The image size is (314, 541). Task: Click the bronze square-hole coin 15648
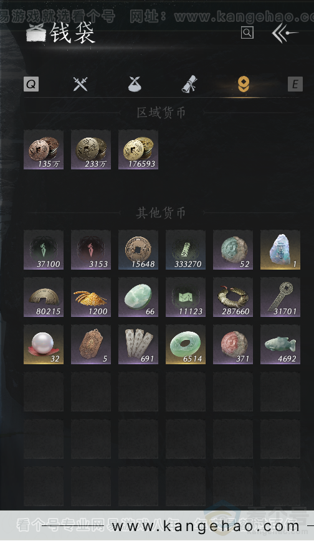138,250
